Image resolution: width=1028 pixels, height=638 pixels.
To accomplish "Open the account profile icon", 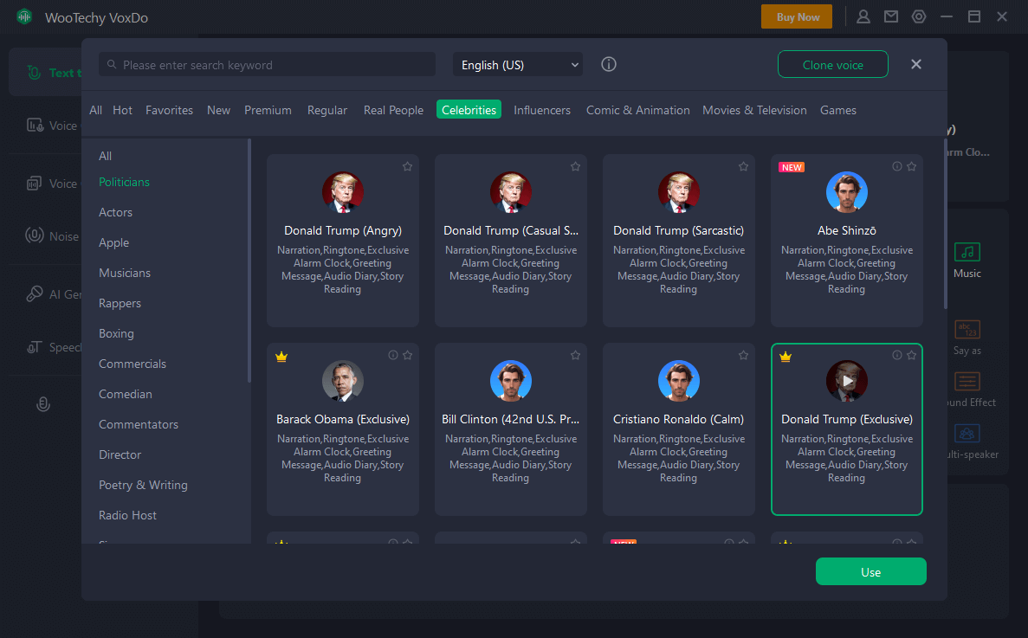I will coord(863,16).
